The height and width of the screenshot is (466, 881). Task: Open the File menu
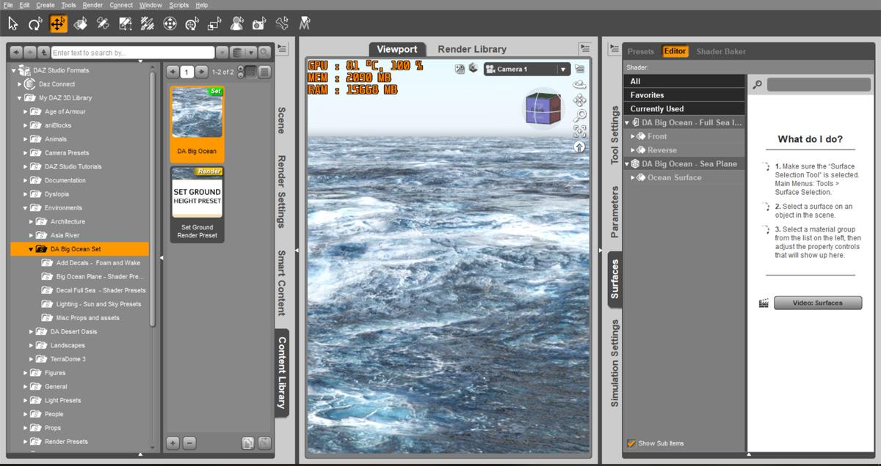point(8,5)
